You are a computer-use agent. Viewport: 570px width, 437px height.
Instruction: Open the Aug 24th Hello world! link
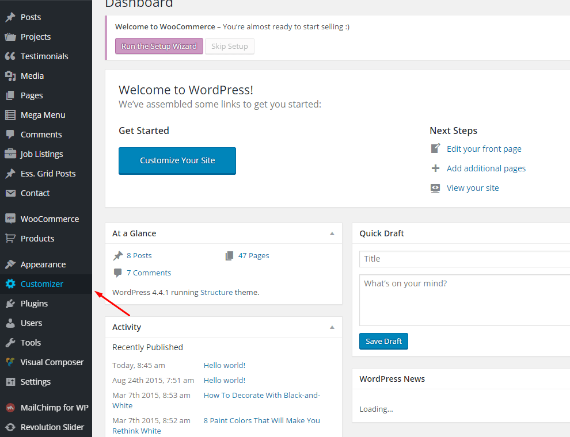tap(225, 381)
